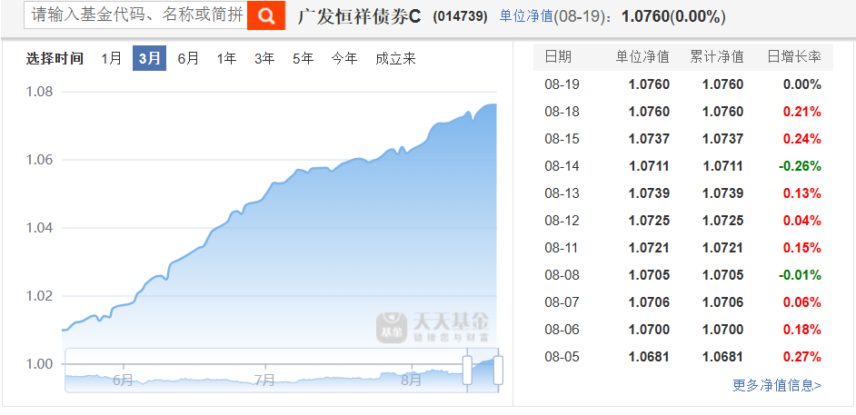Viewport: 856px width, 415px height.
Task: Select the 6月 time range tab
Action: point(188,58)
